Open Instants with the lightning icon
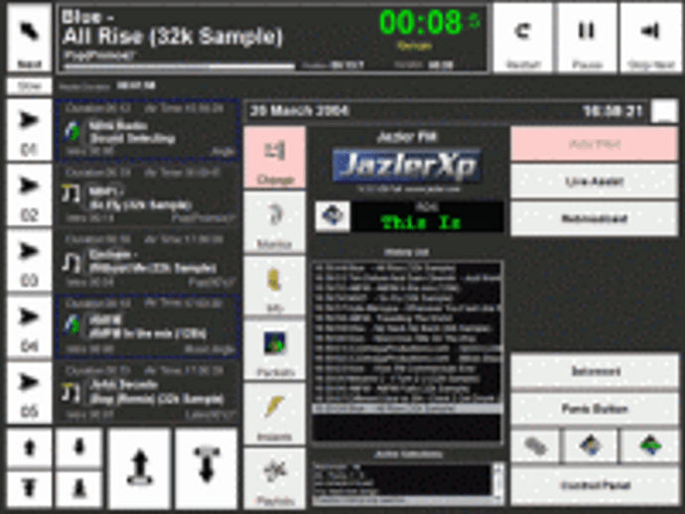Screen dimensions: 685x514 (274, 414)
